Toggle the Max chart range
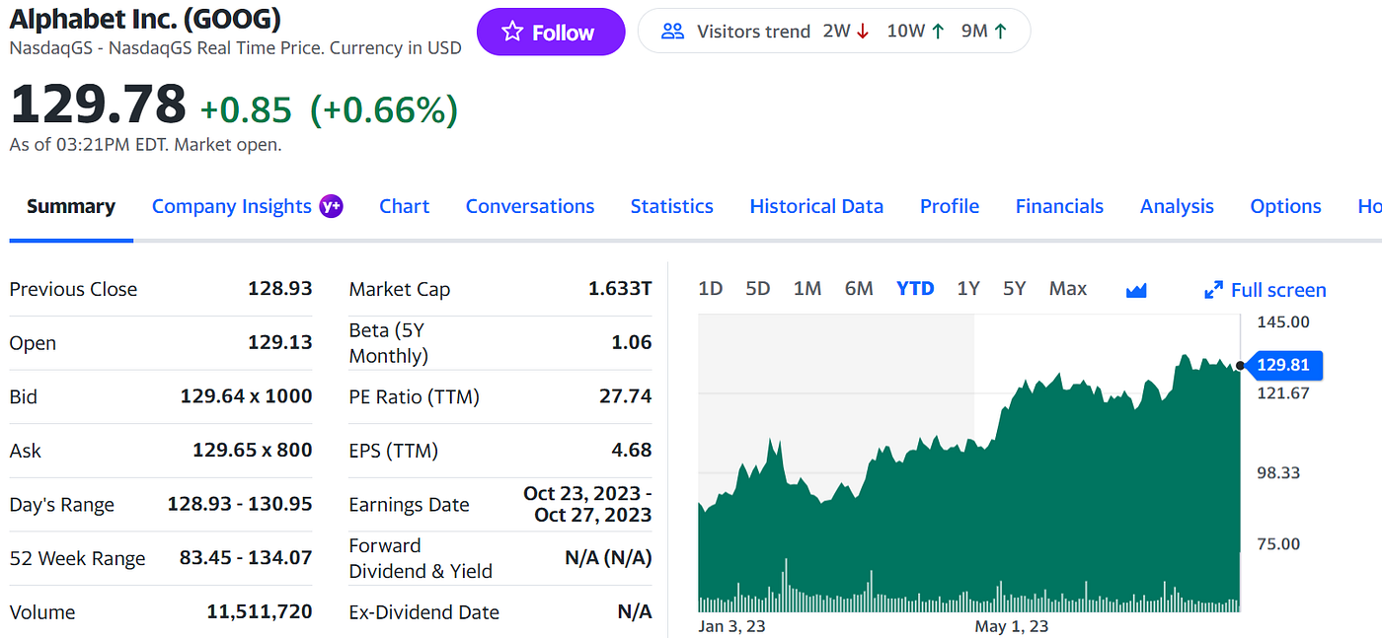This screenshot has height=638, width=1382. tap(1067, 288)
